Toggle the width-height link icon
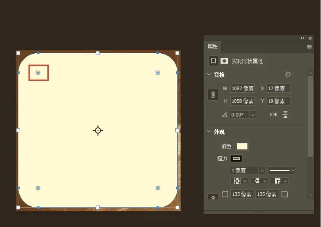 (x=213, y=95)
